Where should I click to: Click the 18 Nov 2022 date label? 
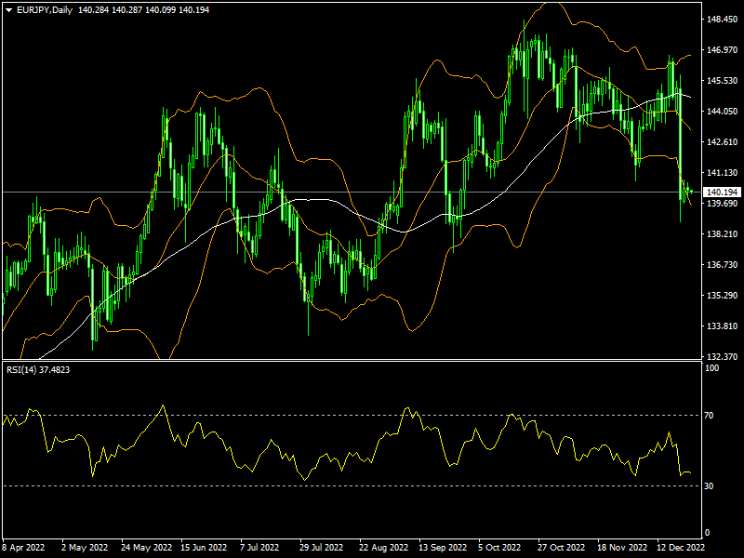(621, 547)
